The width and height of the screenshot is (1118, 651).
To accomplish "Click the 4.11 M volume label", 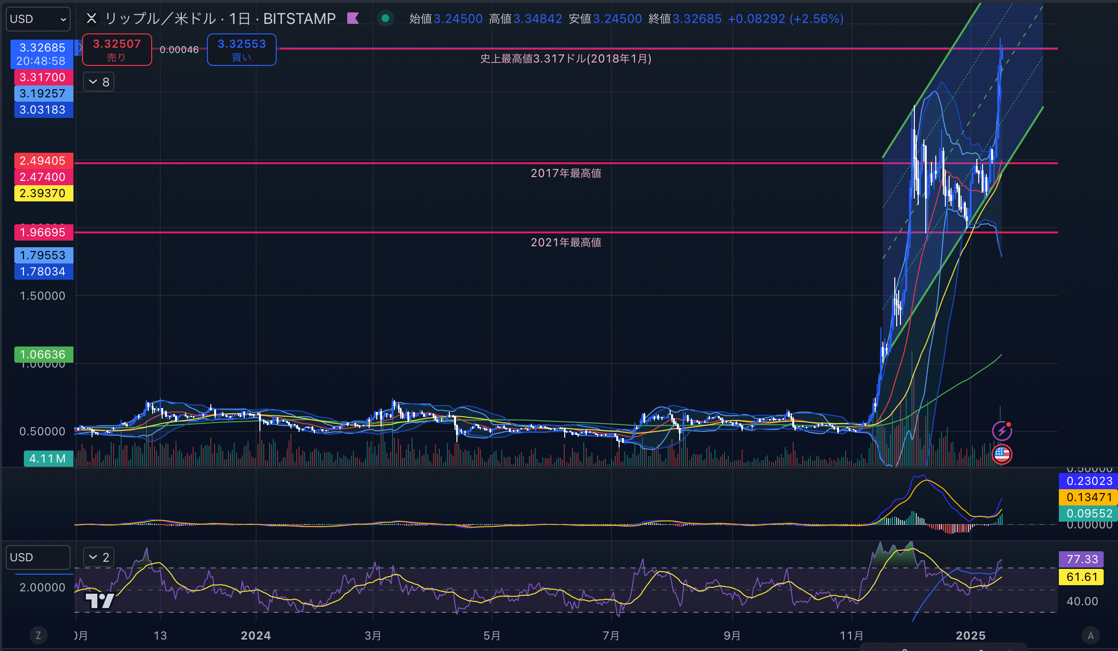I will [x=49, y=459].
